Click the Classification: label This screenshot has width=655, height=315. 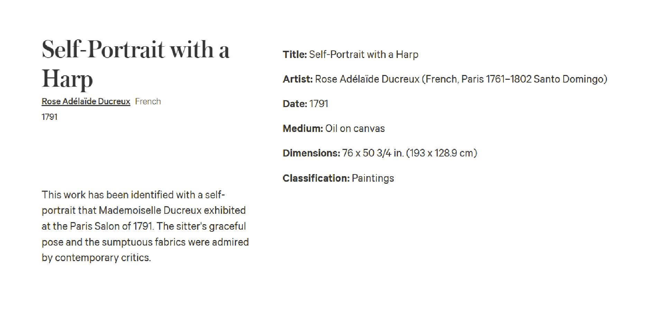coord(316,178)
